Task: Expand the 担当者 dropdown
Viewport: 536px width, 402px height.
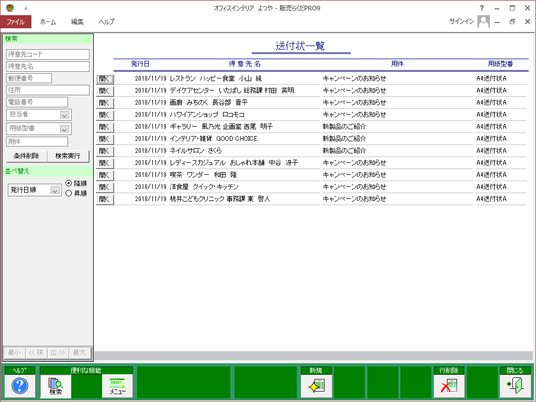Action: point(64,115)
